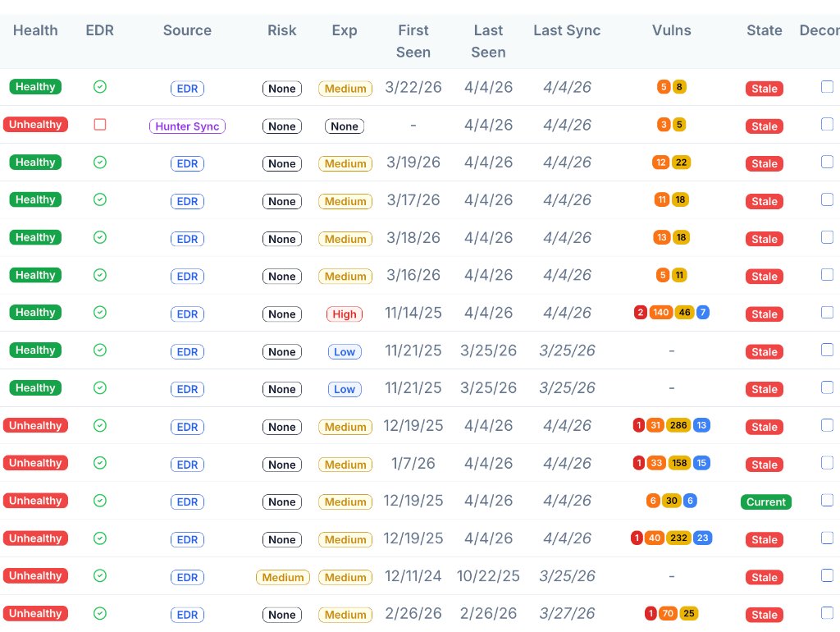Image resolution: width=840 pixels, height=632 pixels.
Task: Click EDR check icon in 11/14/25 row
Action: 99,313
